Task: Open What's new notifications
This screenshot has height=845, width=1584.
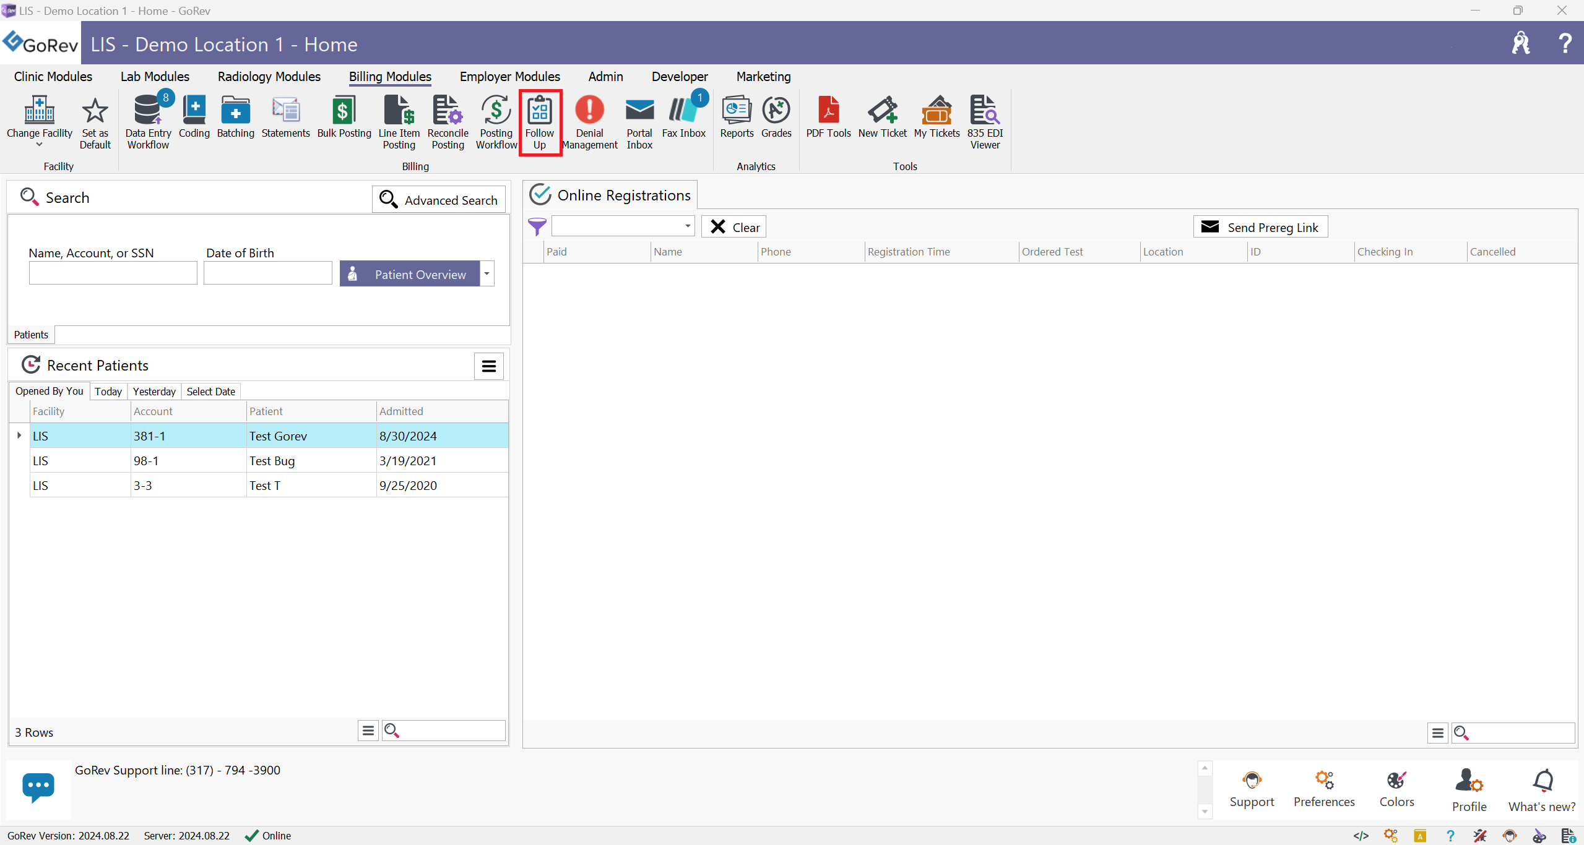Action: 1542,791
